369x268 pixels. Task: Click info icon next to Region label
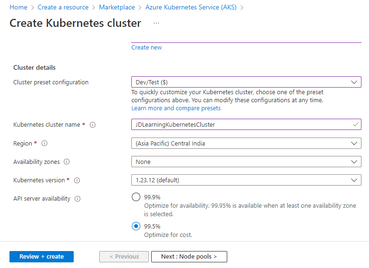pos(44,143)
